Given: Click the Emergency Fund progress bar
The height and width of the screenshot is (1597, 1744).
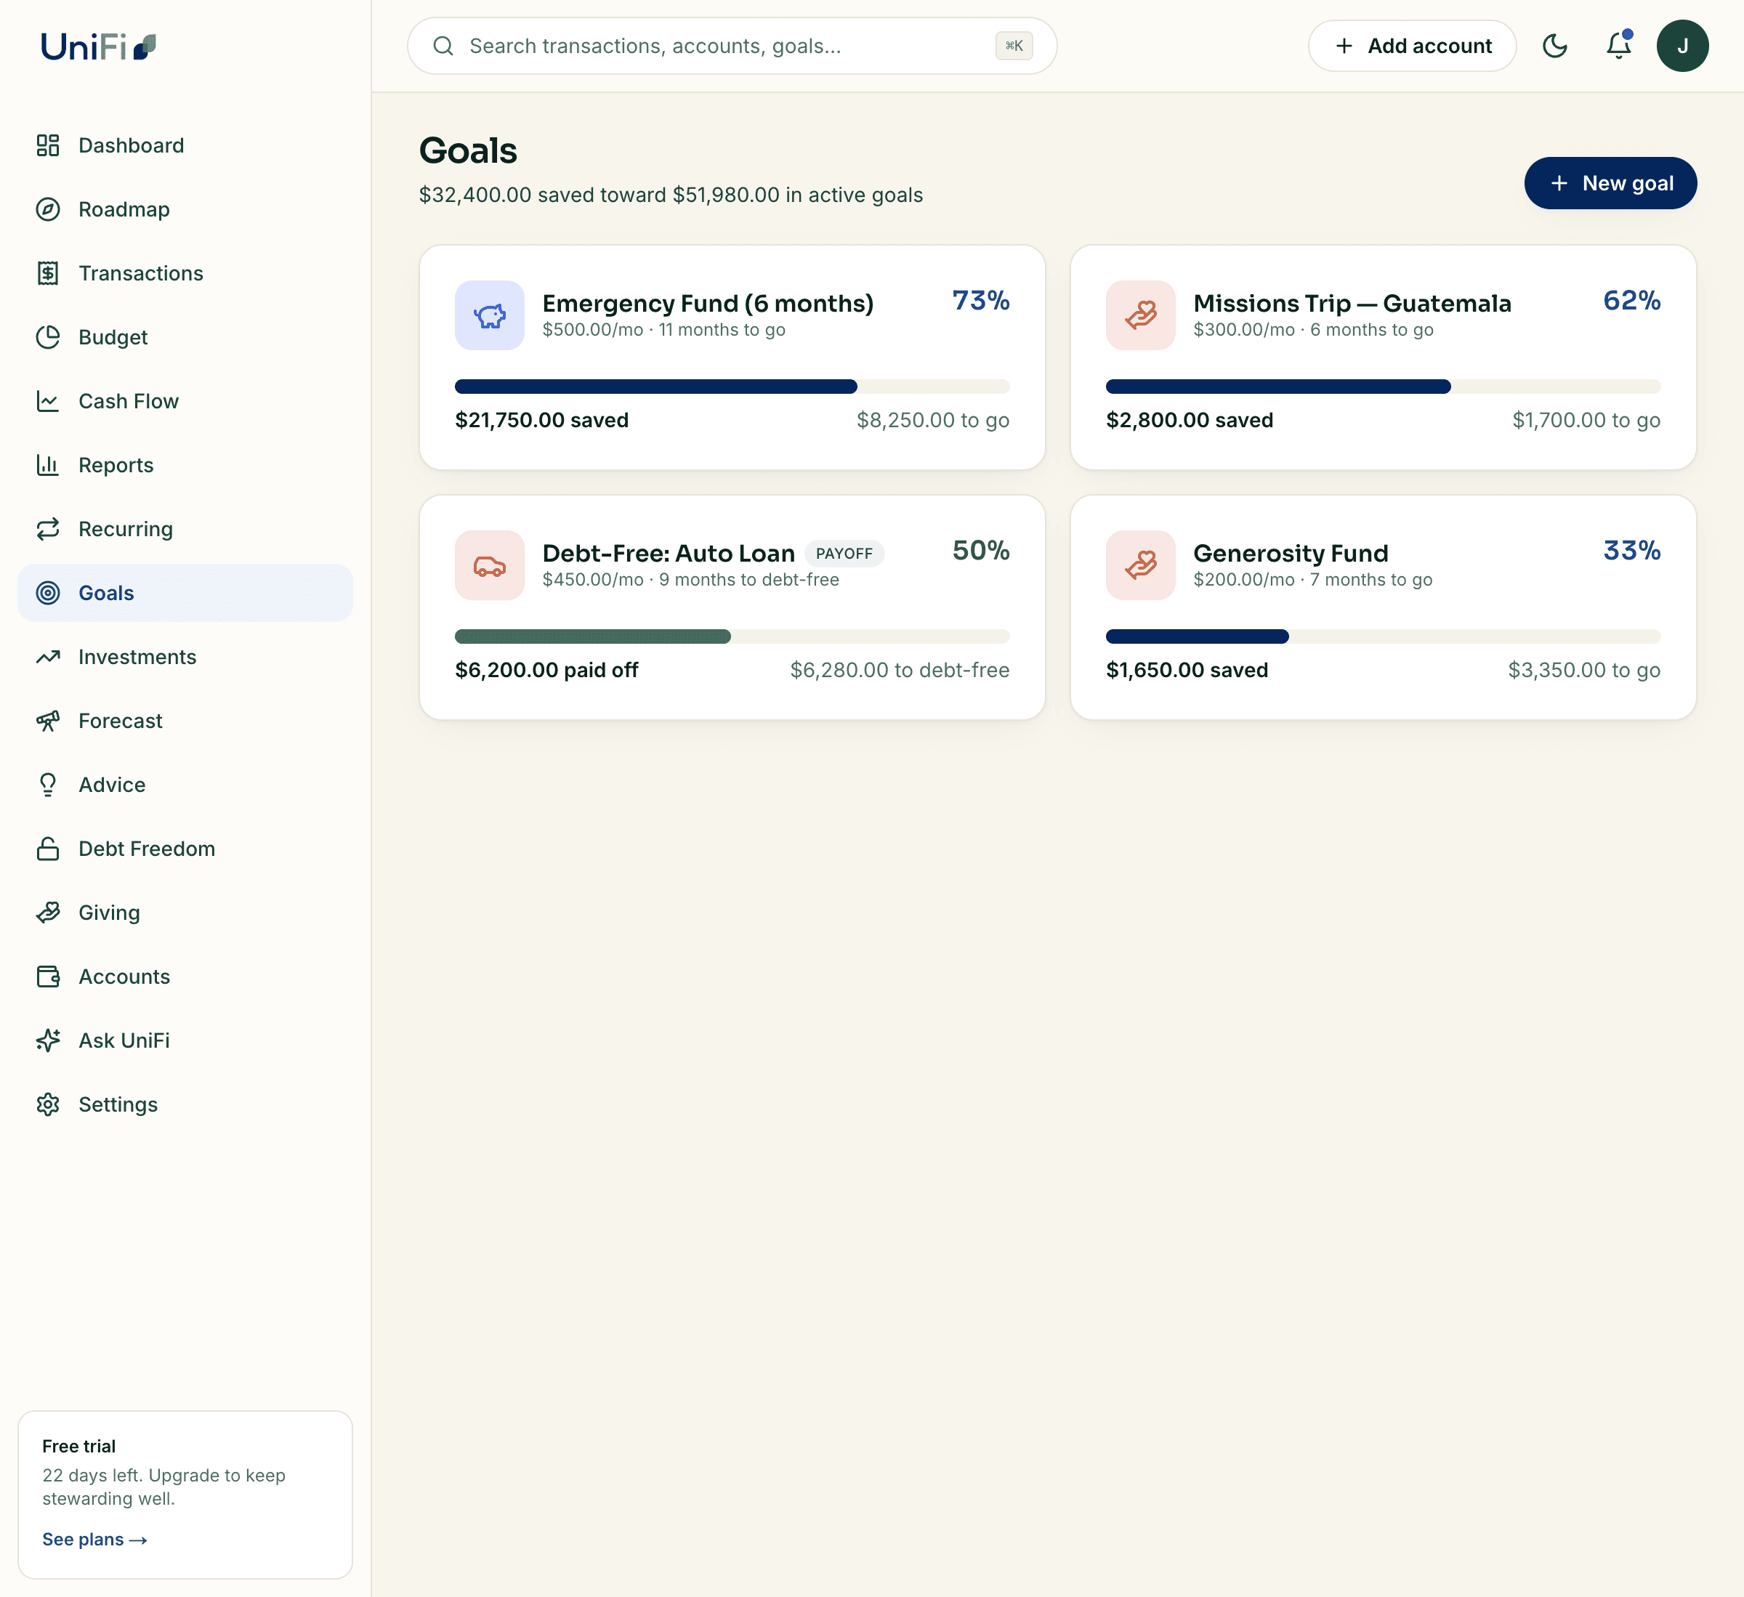Looking at the screenshot, I should click(732, 387).
